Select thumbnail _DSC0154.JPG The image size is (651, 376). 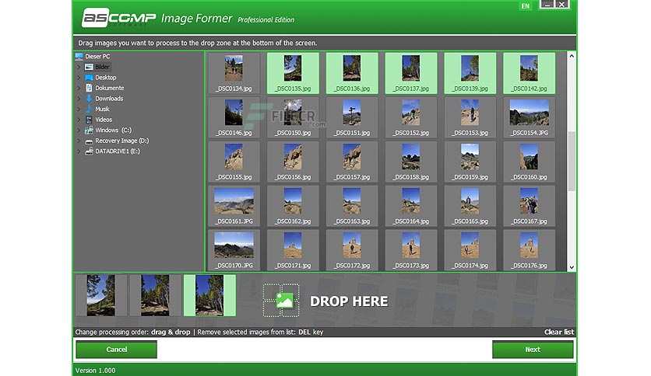coord(529,117)
